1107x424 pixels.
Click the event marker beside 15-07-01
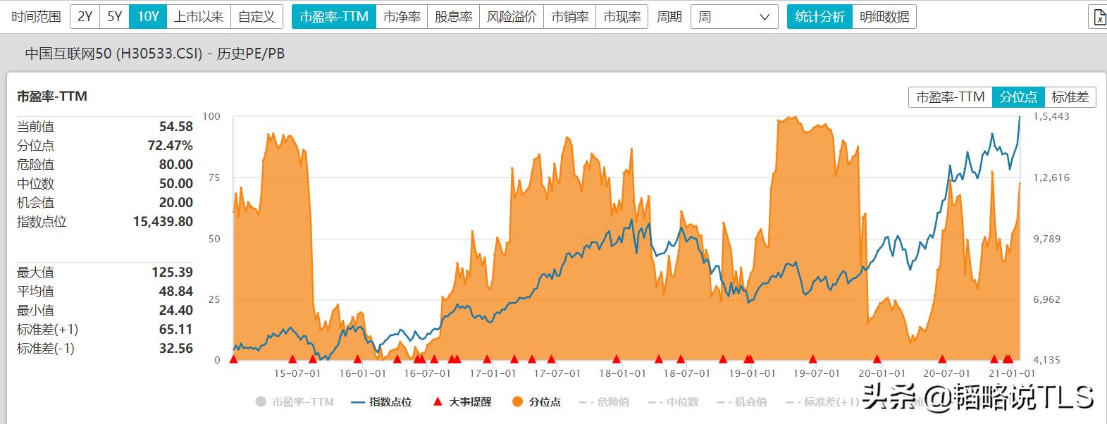tap(292, 359)
